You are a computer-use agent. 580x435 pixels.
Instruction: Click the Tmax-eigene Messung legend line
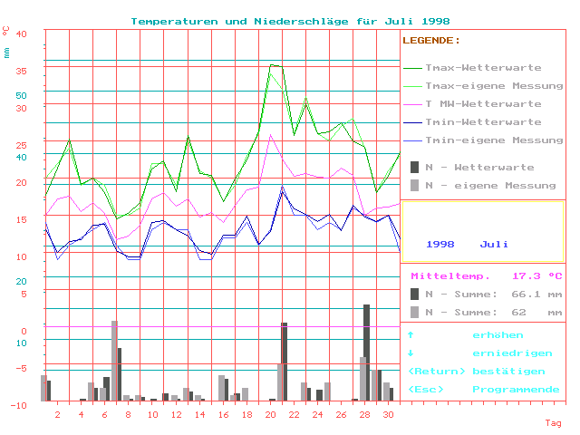click(412, 86)
